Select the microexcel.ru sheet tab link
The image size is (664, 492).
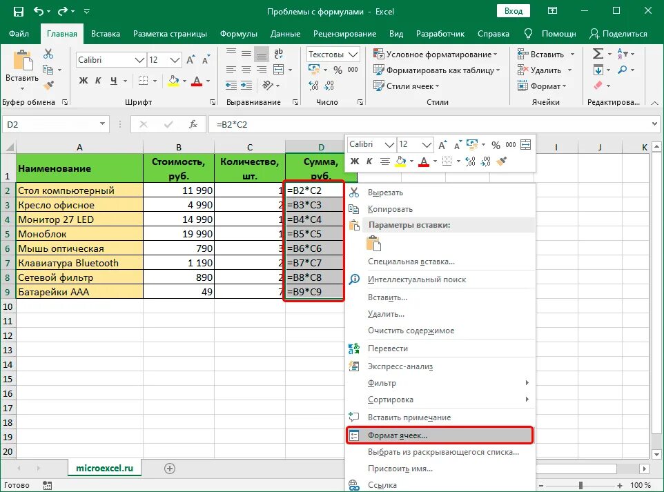104,467
